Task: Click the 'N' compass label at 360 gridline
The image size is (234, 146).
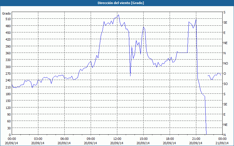Action: point(224,53)
